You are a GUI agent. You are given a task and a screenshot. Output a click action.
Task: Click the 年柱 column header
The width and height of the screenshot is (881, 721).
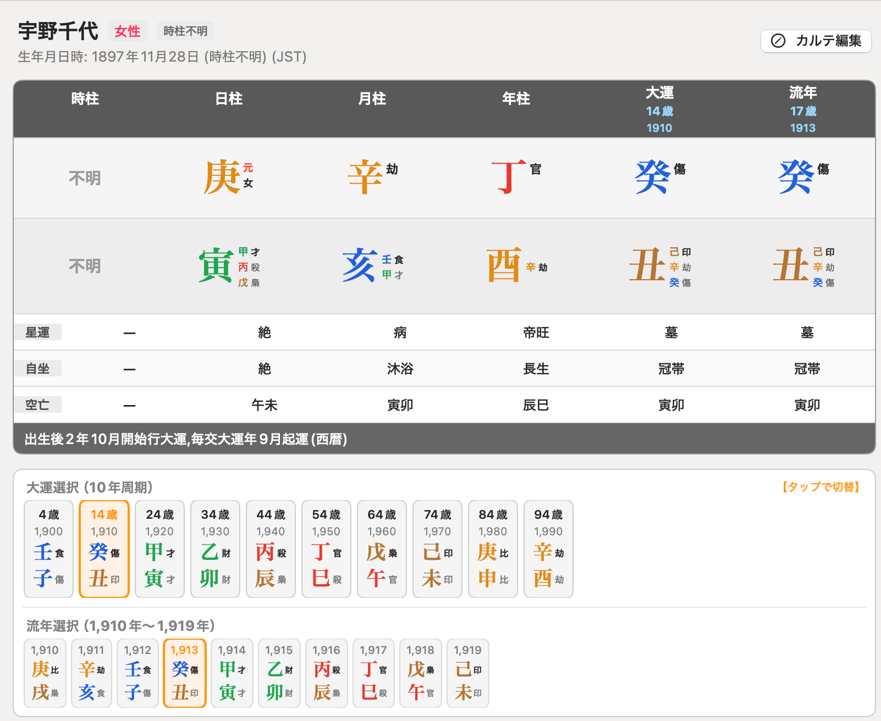point(516,99)
